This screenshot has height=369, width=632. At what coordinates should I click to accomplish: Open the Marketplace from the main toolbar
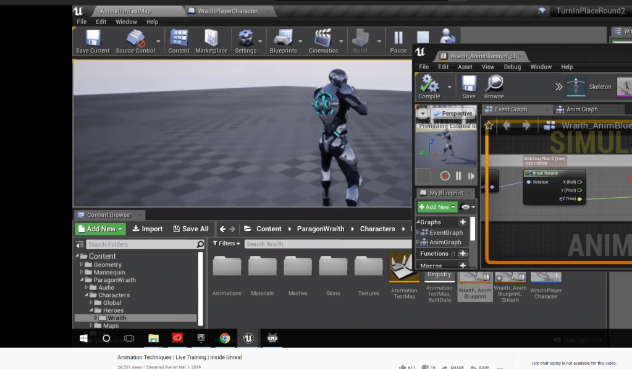click(x=212, y=38)
